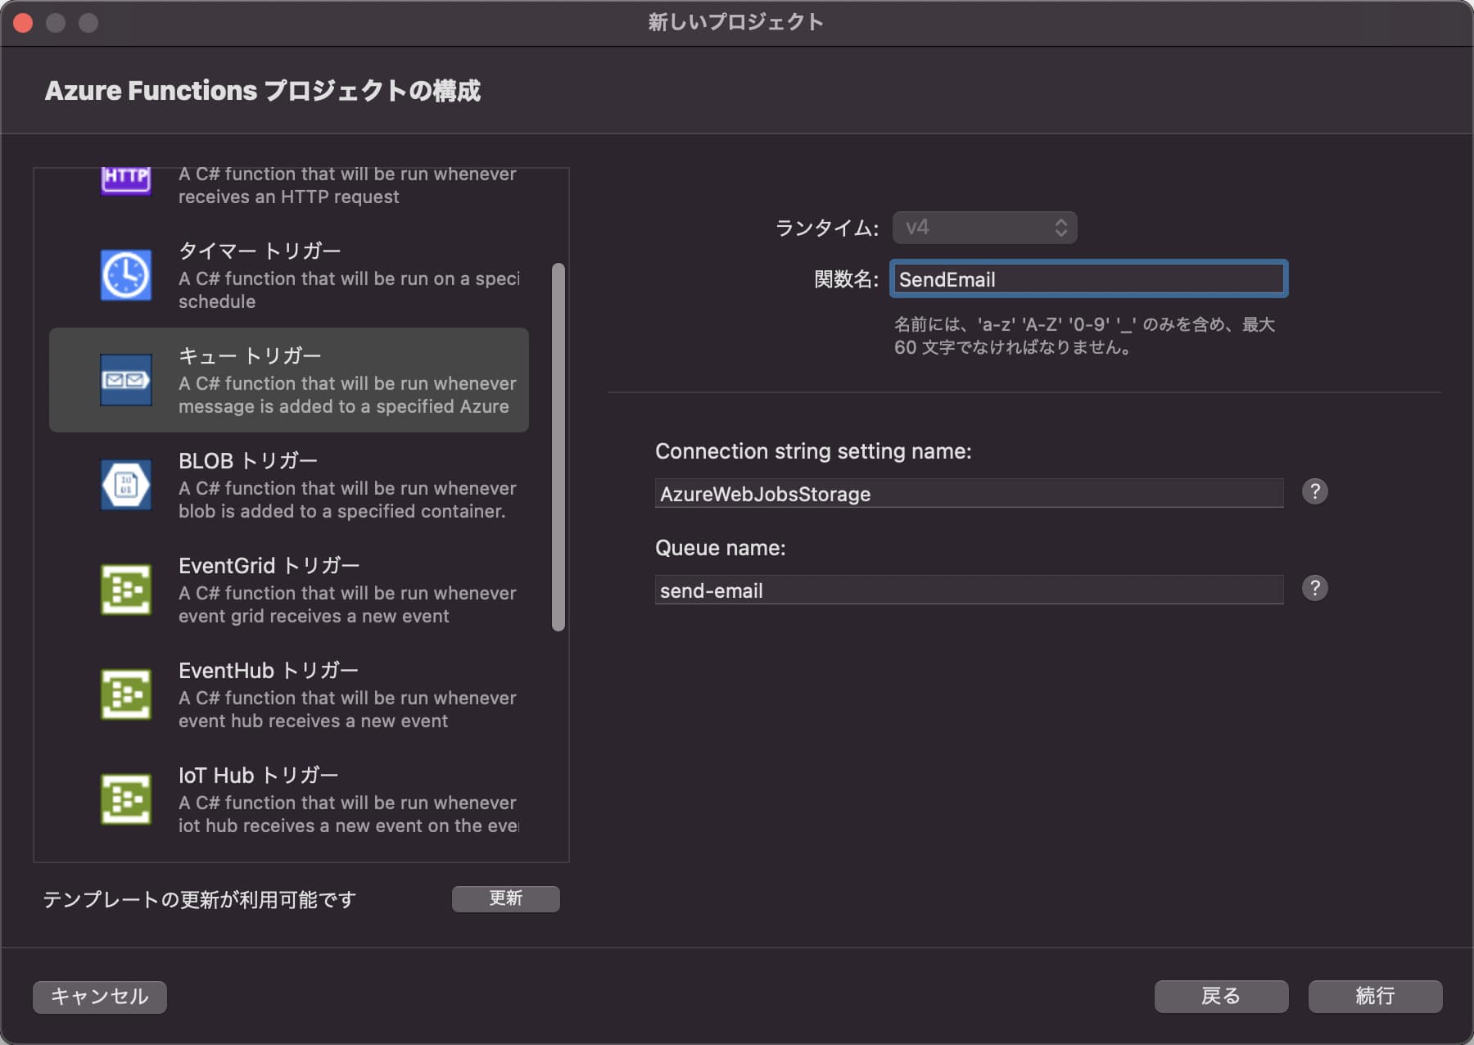Click the 更新 template update button
This screenshot has width=1474, height=1045.
[505, 898]
